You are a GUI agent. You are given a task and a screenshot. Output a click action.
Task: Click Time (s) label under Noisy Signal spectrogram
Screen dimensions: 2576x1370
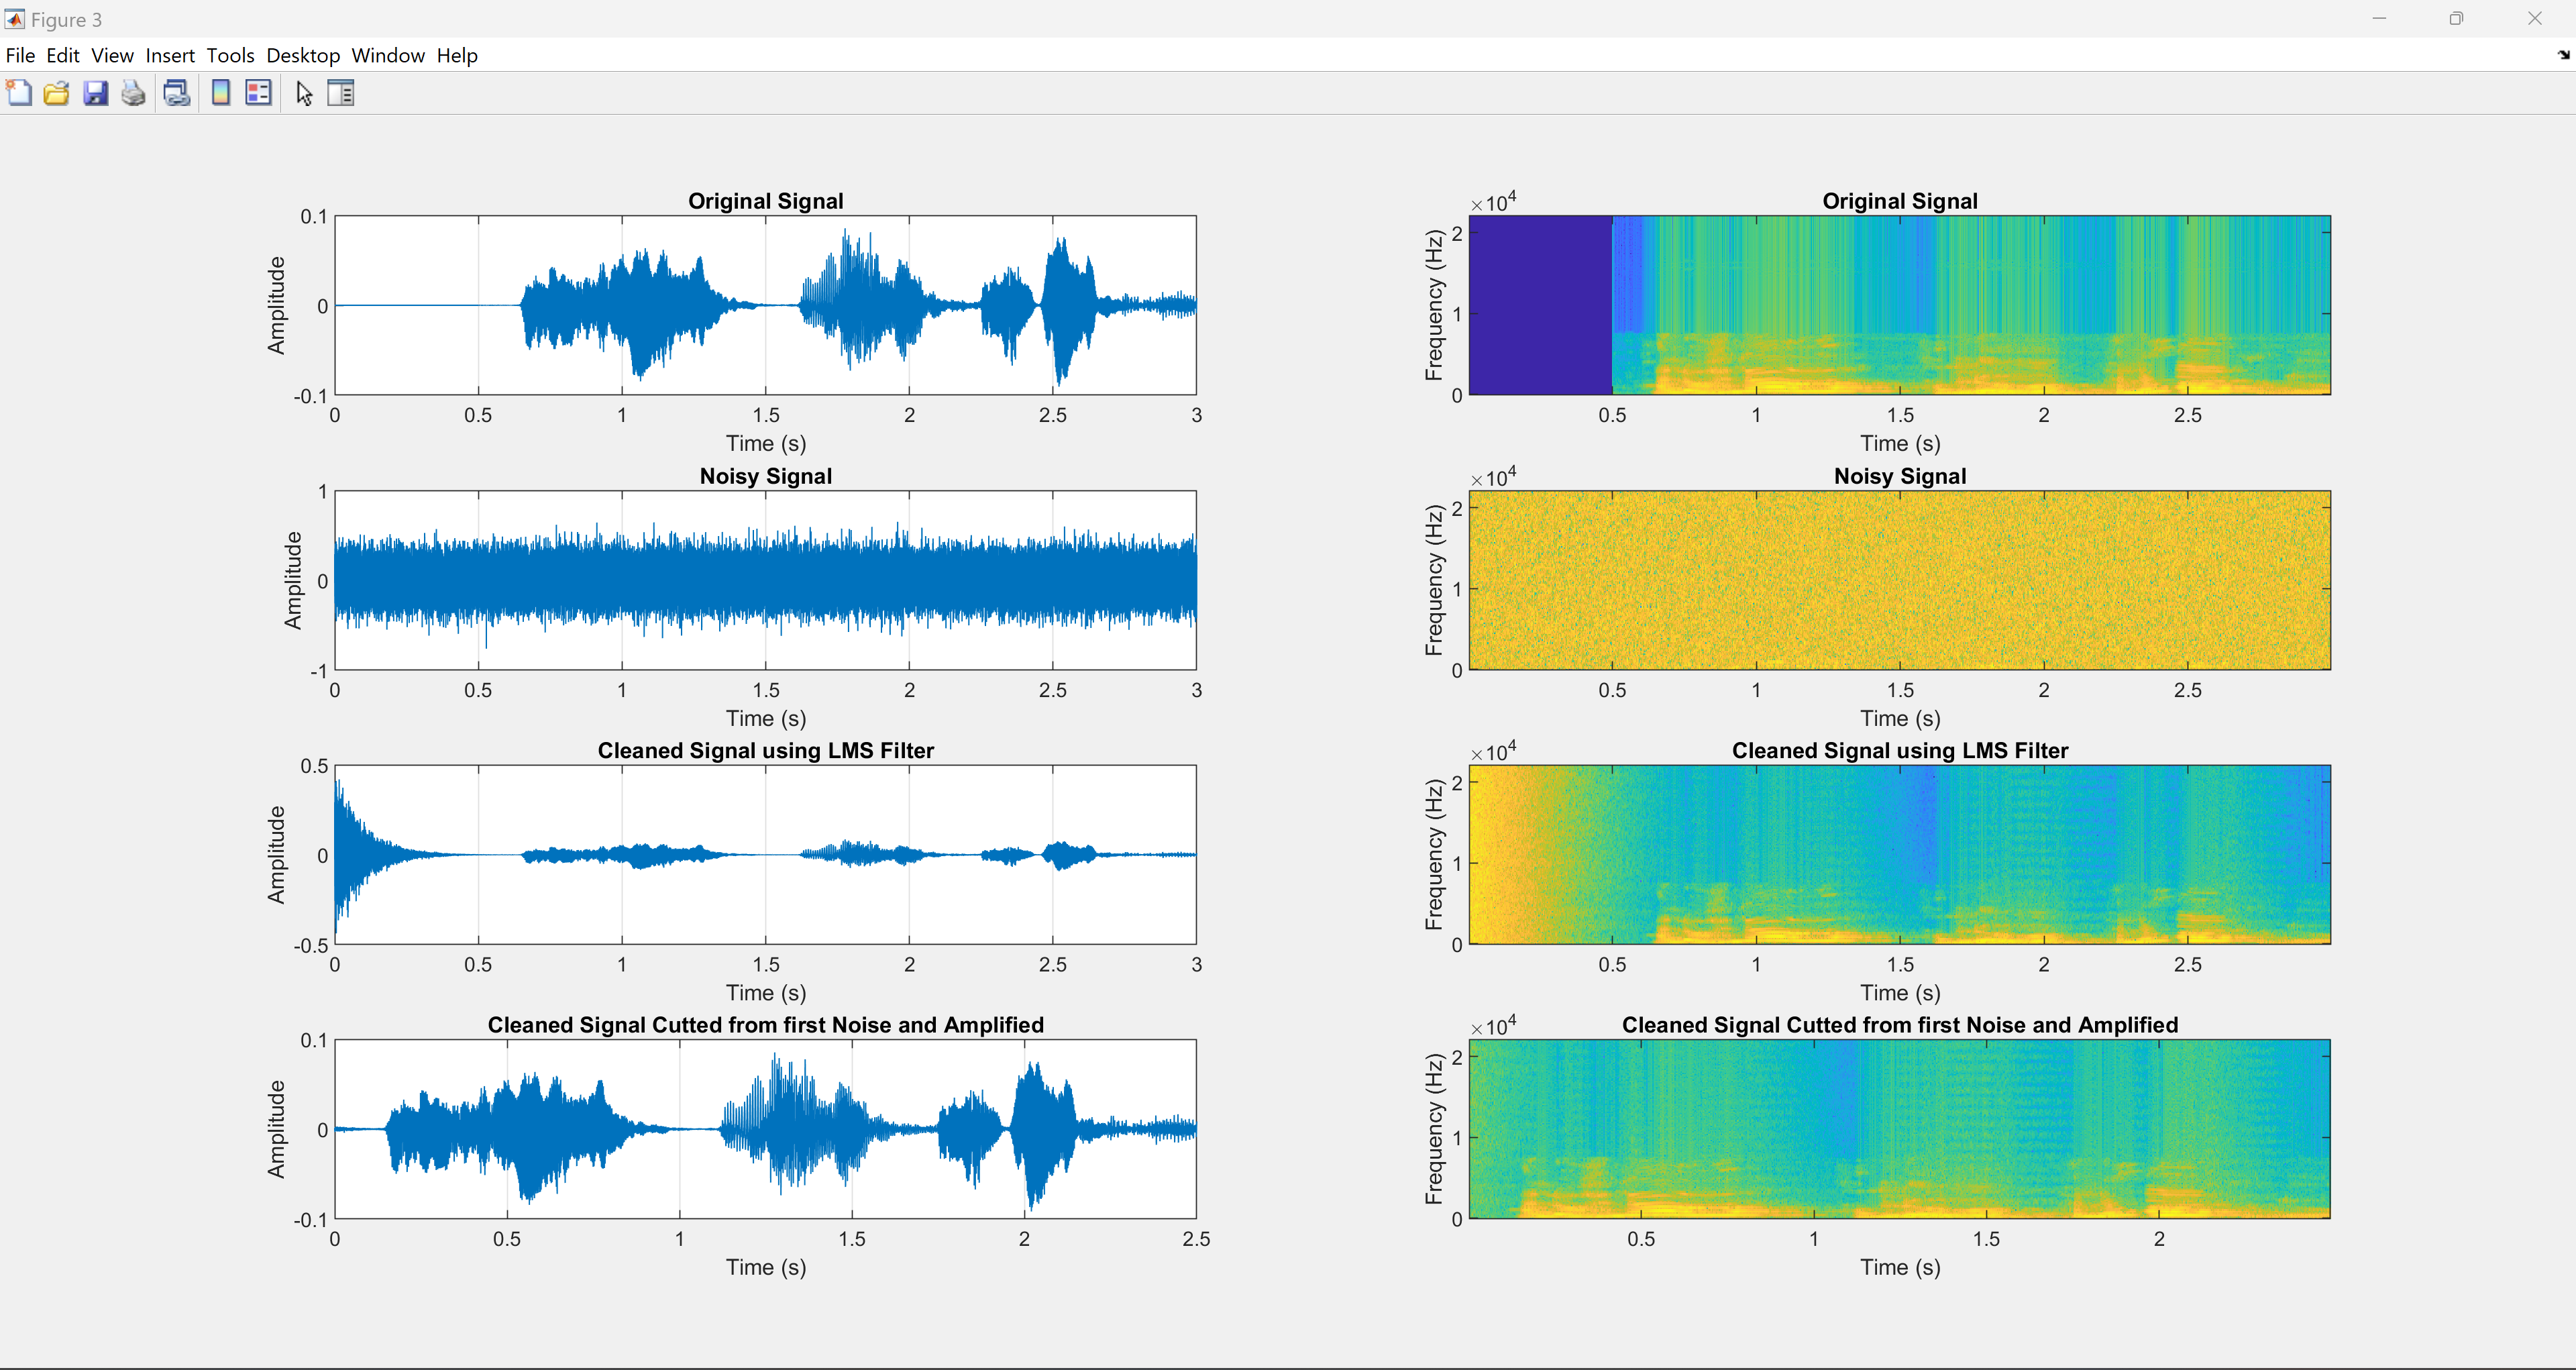1900,718
